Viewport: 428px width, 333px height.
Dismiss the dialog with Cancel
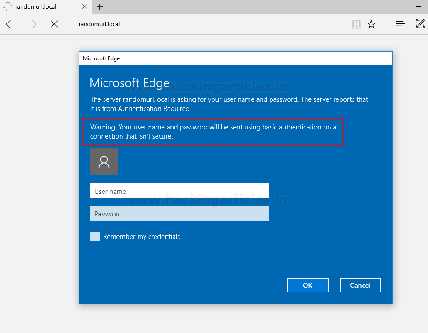tap(360, 285)
